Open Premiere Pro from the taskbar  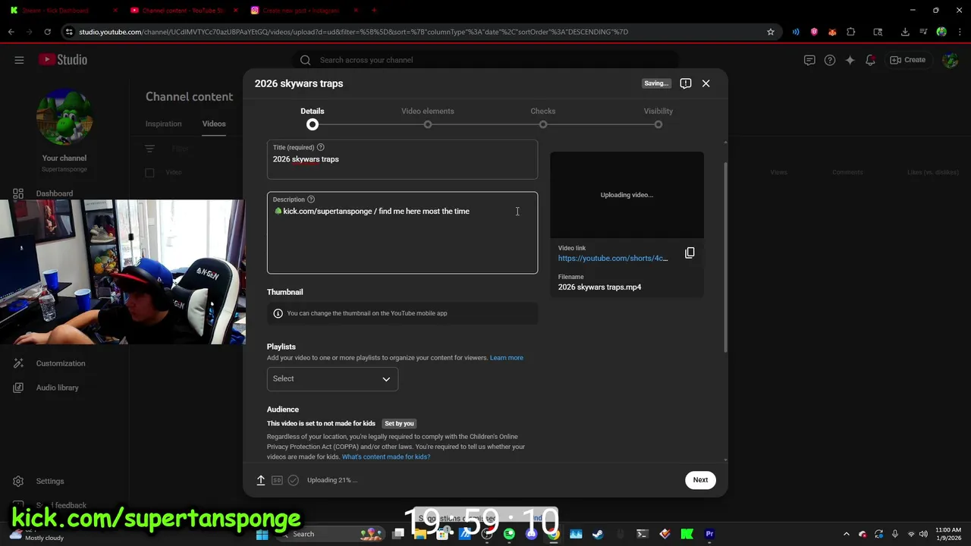pyautogui.click(x=709, y=534)
